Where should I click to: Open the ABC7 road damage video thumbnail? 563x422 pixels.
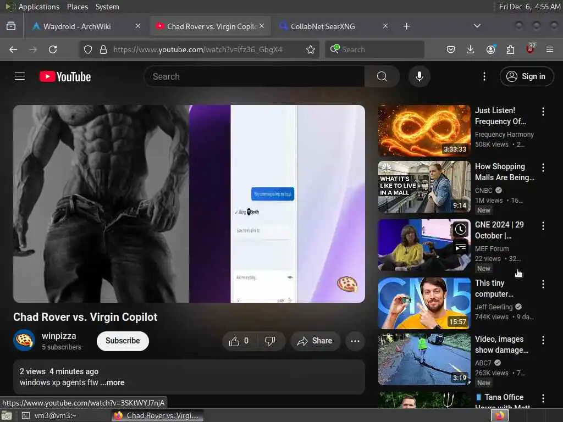point(424,359)
